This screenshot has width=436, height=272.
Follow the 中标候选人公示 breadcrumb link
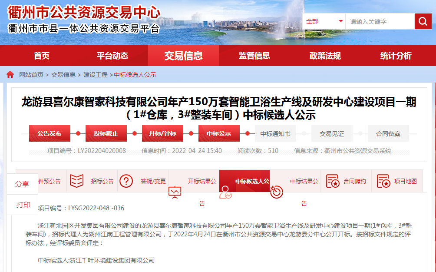click(135, 75)
